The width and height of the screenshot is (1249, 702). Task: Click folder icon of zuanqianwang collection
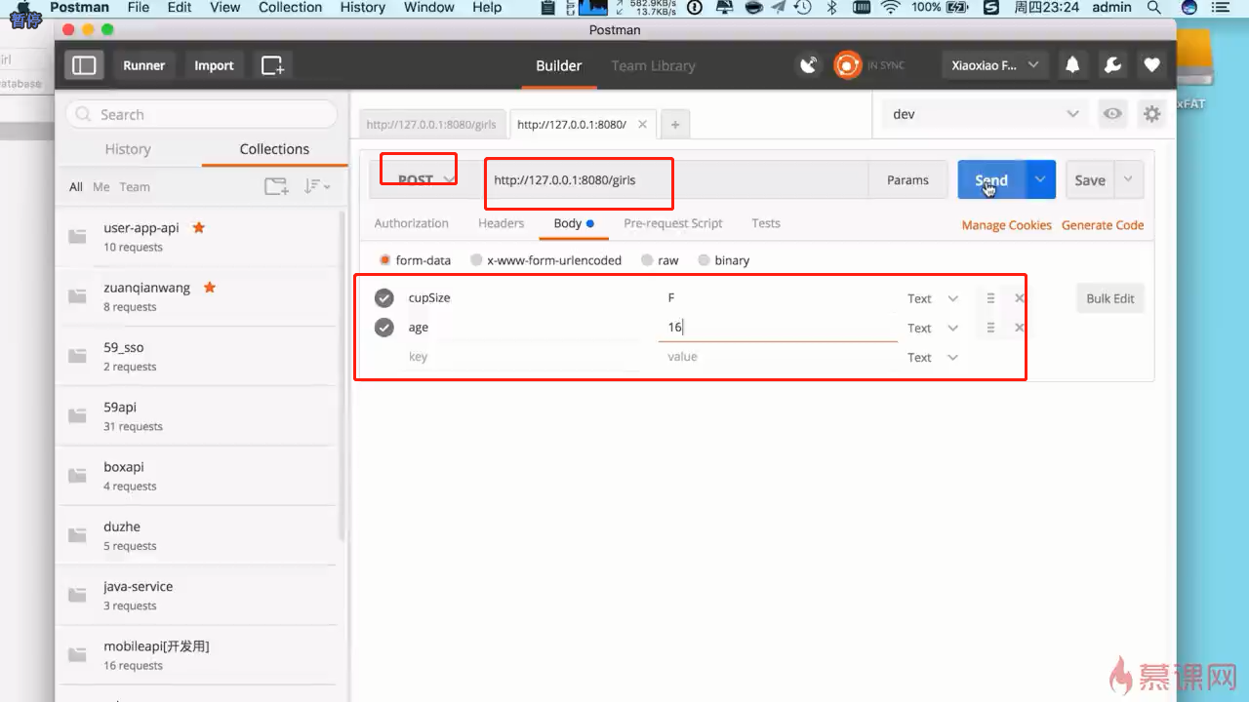point(78,296)
